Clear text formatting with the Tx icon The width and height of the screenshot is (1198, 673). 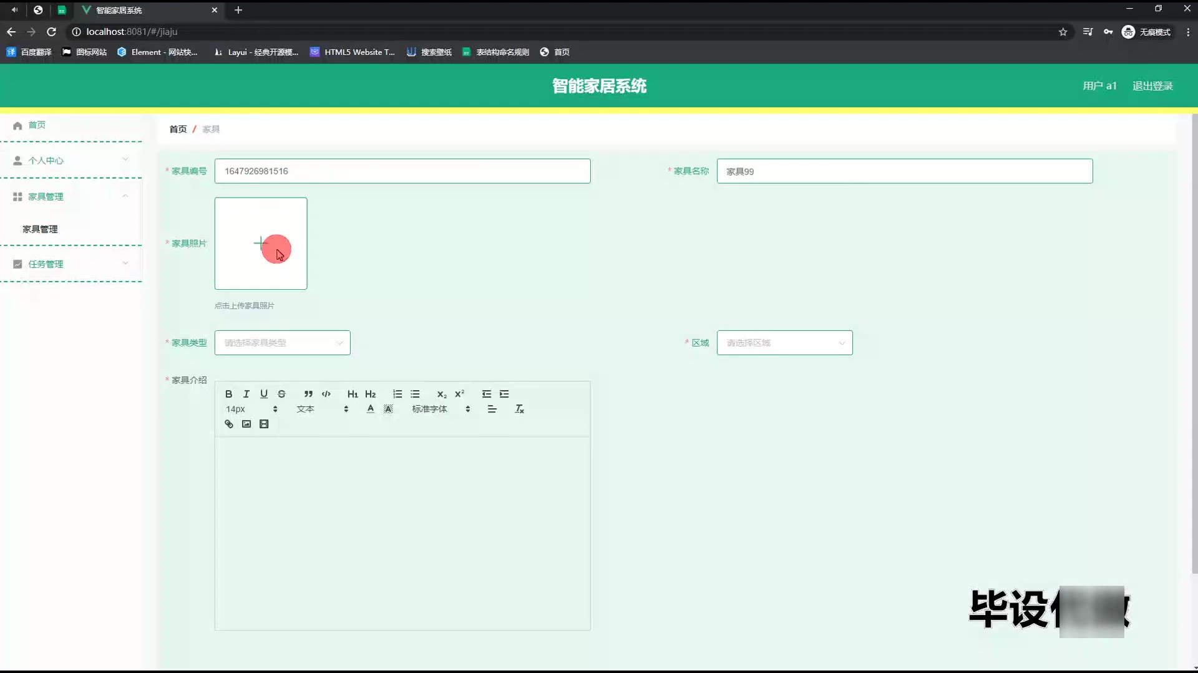click(x=519, y=409)
